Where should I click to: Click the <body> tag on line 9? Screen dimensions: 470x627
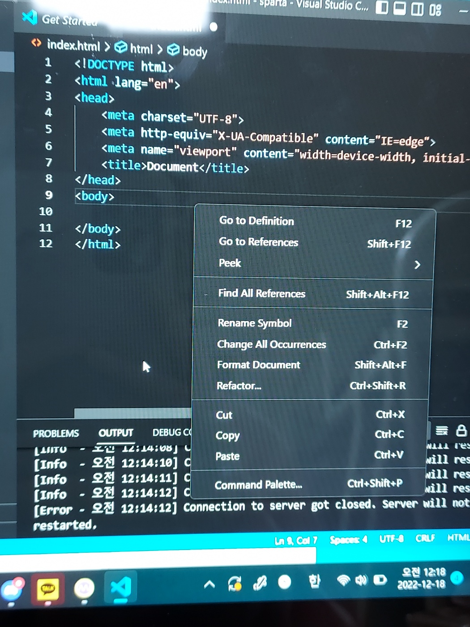[94, 196]
